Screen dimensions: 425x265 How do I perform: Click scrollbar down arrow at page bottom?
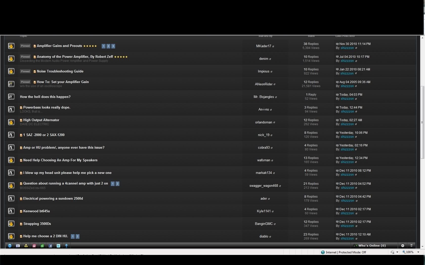click(x=422, y=247)
